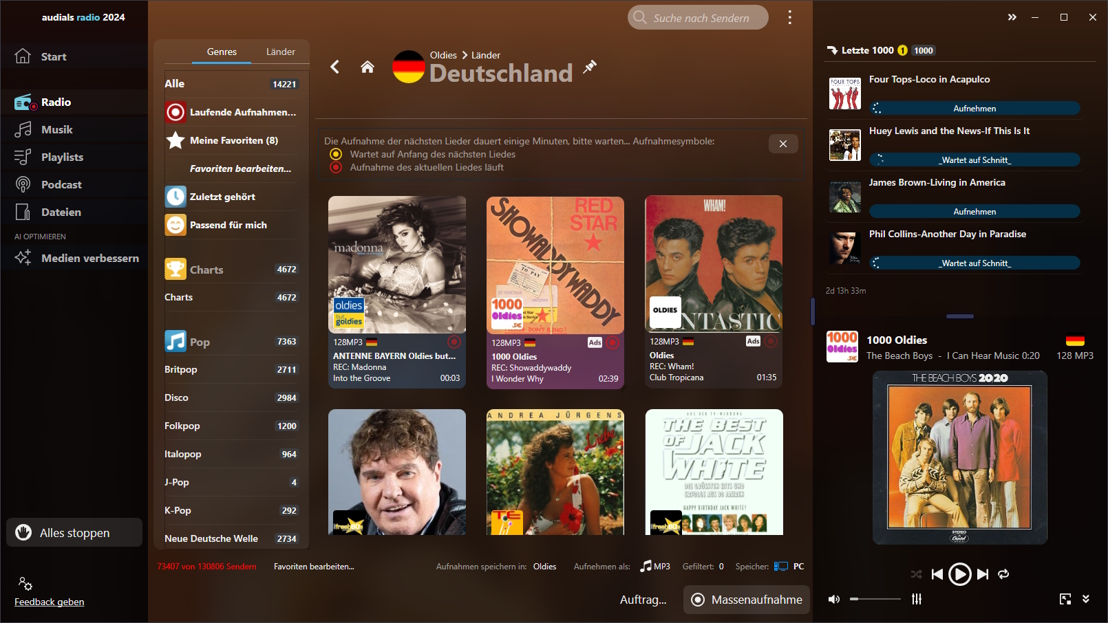This screenshot has height=623, width=1108.
Task: Go to radio home via house icon
Action: pos(367,67)
